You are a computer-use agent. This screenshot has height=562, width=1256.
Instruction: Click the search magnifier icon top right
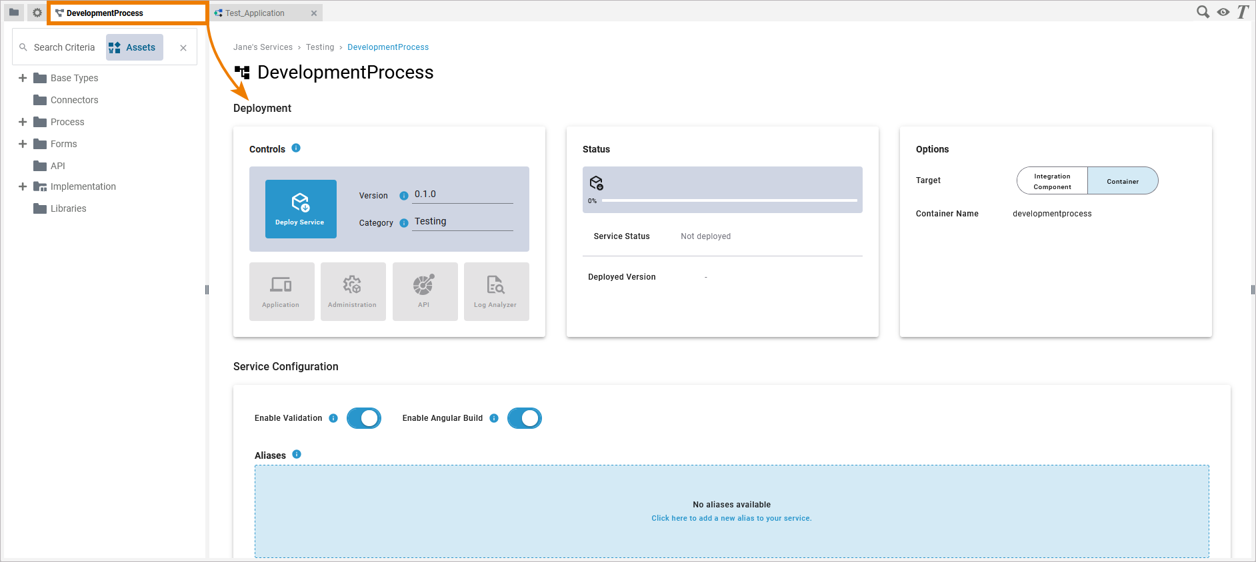(1203, 12)
